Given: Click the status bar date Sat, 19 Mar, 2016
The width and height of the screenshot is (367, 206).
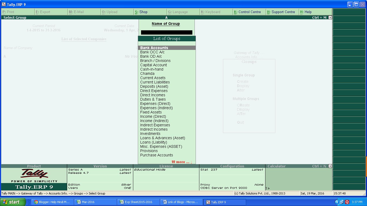Looking at the screenshot, I should coord(312,193).
